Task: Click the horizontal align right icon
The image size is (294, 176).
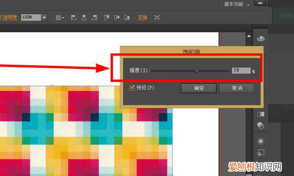Action: 94,18
